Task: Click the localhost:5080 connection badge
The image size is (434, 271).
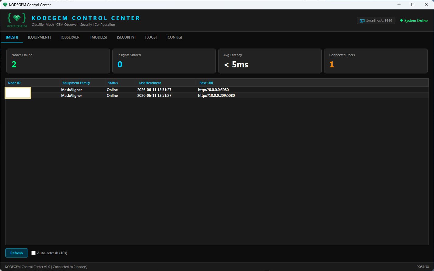Action: click(376, 21)
